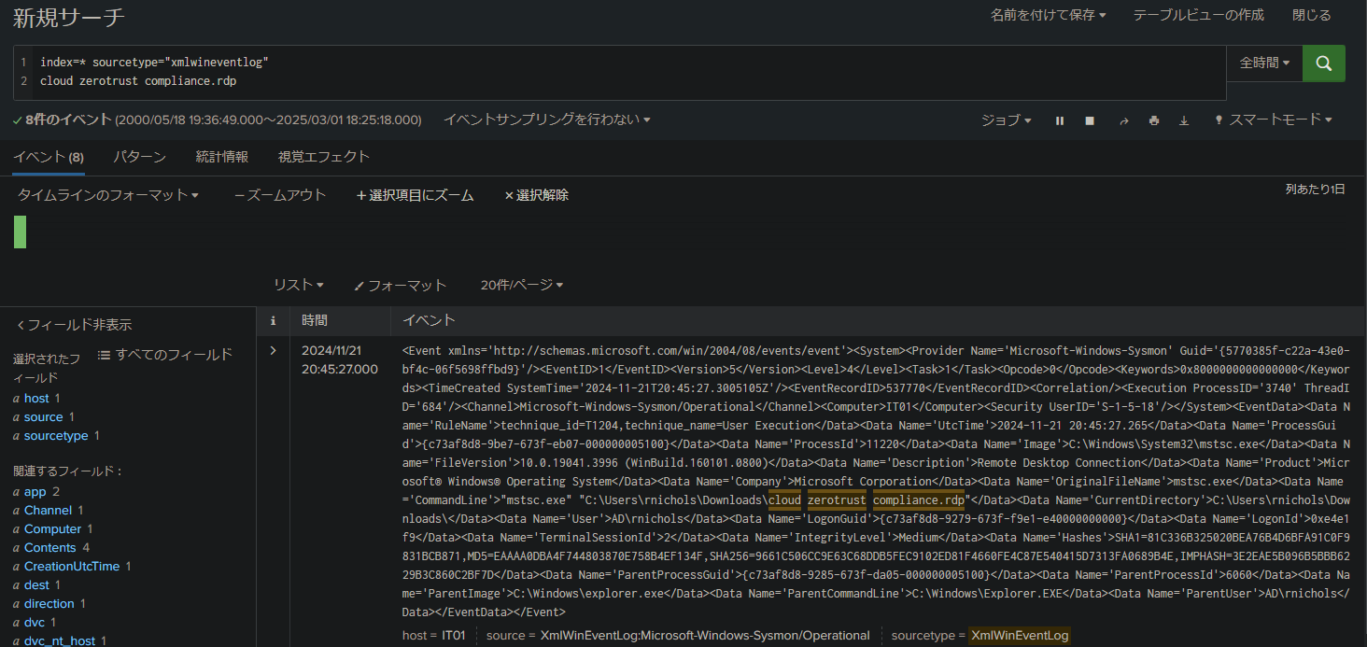
Task: Open the direction field in sidebar
Action: pyautogui.click(x=49, y=603)
